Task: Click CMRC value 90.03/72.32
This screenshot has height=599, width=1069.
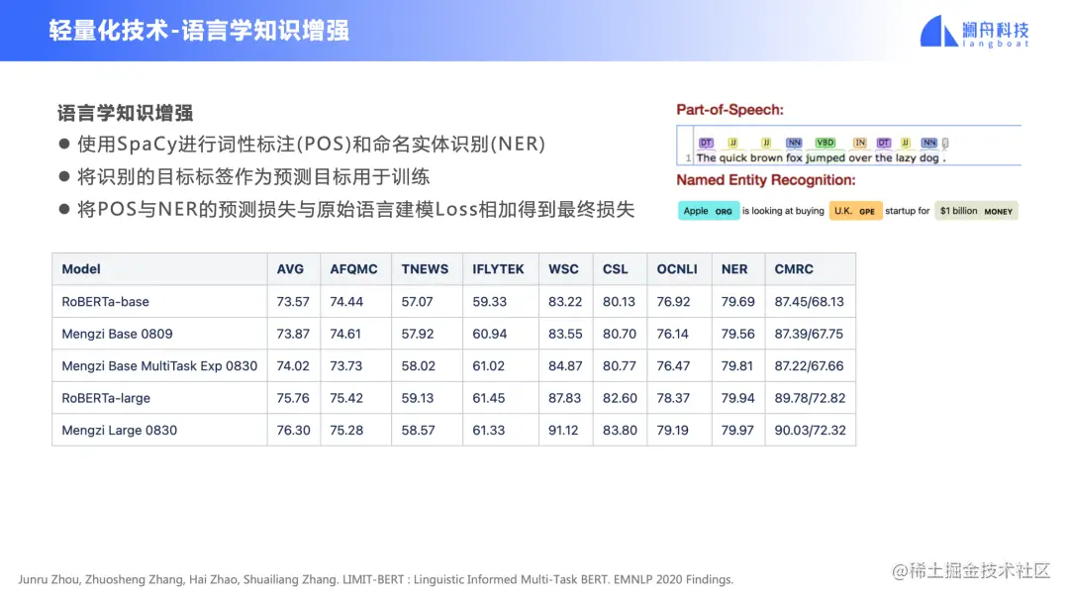Action: [x=810, y=431]
